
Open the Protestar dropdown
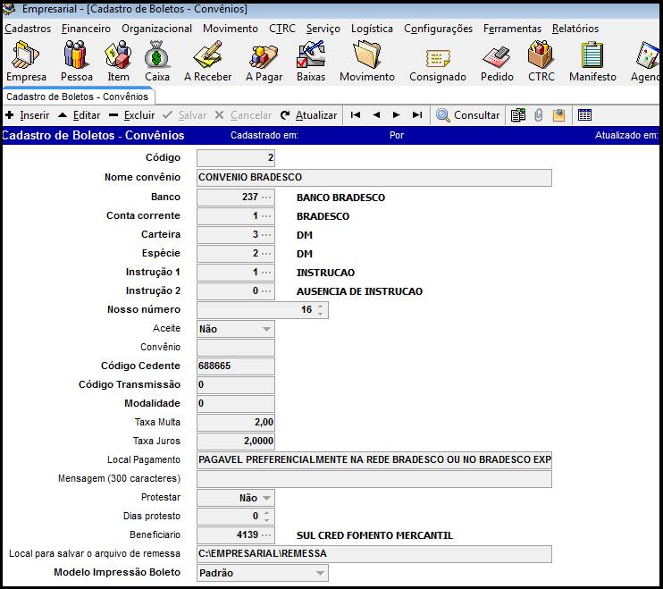pyautogui.click(x=266, y=498)
